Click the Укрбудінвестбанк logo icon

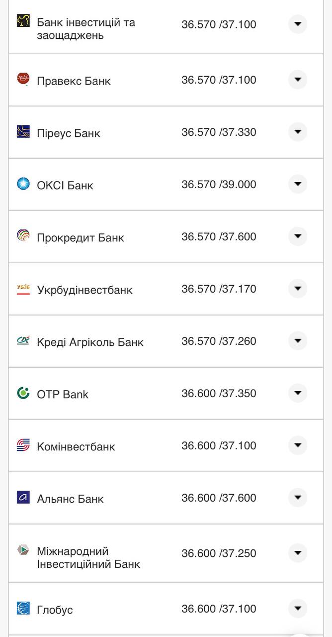pos(23,289)
